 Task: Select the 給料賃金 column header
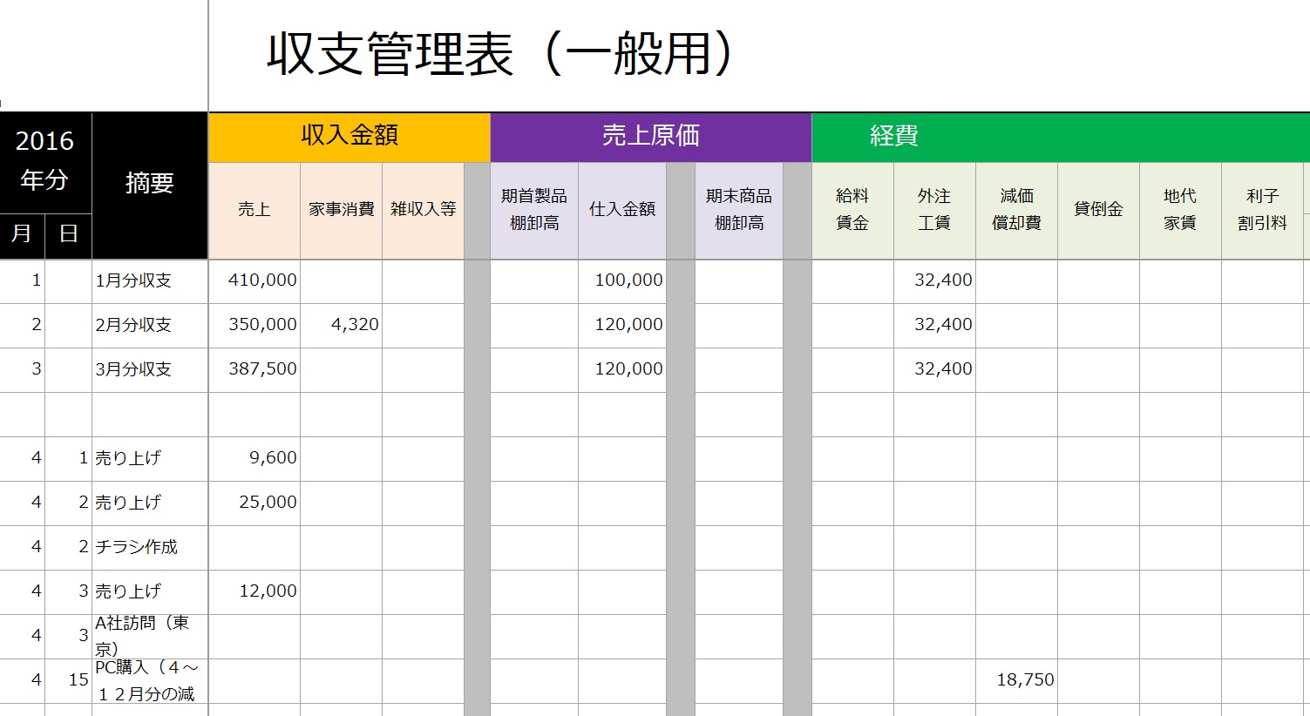pyautogui.click(x=852, y=209)
